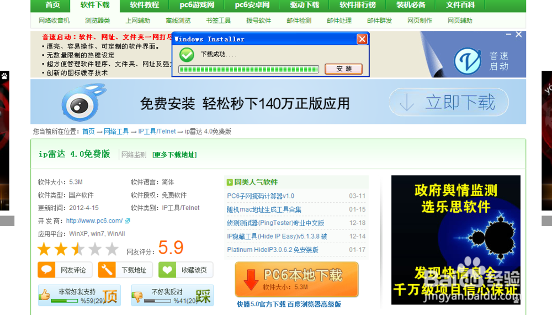Click the thumbs-up hand icon
The height and width of the screenshot is (315, 552).
click(x=44, y=295)
